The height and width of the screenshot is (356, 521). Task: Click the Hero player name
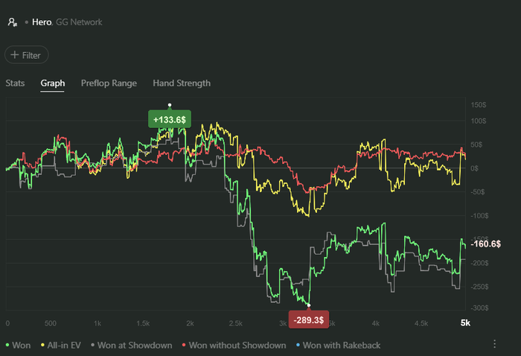42,22
